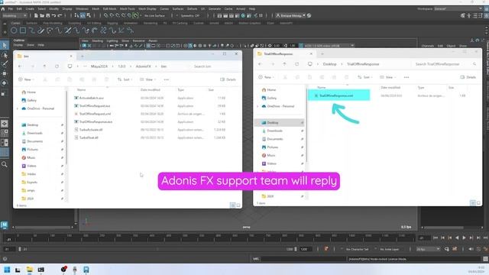Click the Maya icon in the taskbar
The height and width of the screenshot is (275, 489).
click(x=86, y=270)
